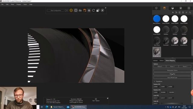Switch to the General tab

155,61
